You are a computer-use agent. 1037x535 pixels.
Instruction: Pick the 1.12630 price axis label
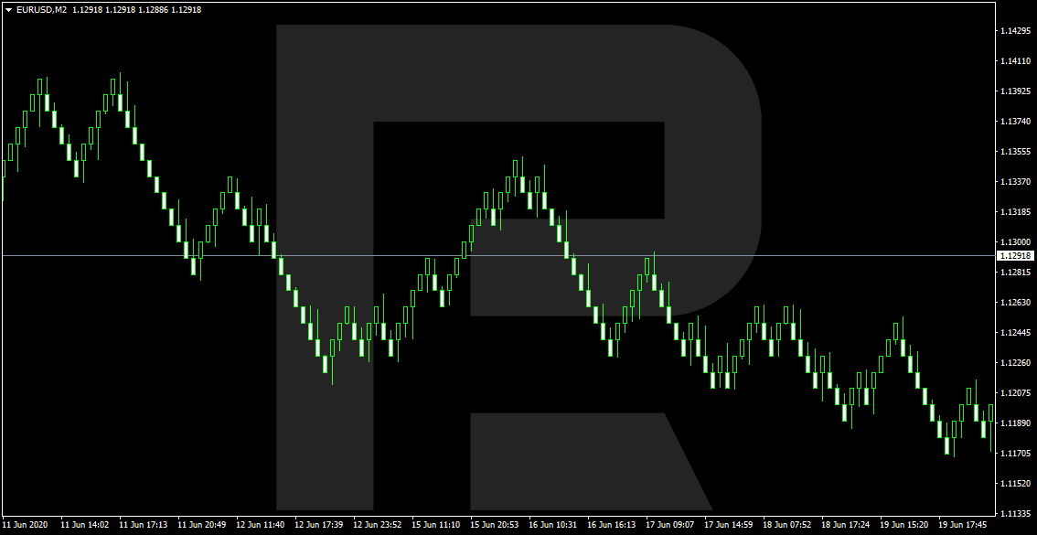pos(1014,303)
